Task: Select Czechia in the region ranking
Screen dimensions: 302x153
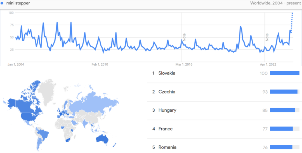Action: pyautogui.click(x=167, y=92)
